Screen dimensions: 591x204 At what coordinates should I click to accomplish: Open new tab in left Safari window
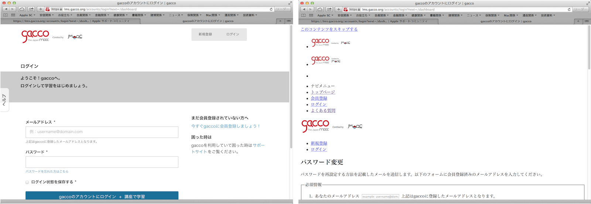pyautogui.click(x=280, y=21)
